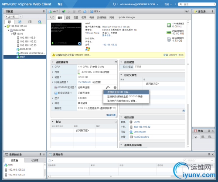Image resolution: width=218 pixels, height=182 pixels.
Task: Collapse the VM Hardware section
Action: 53,62
